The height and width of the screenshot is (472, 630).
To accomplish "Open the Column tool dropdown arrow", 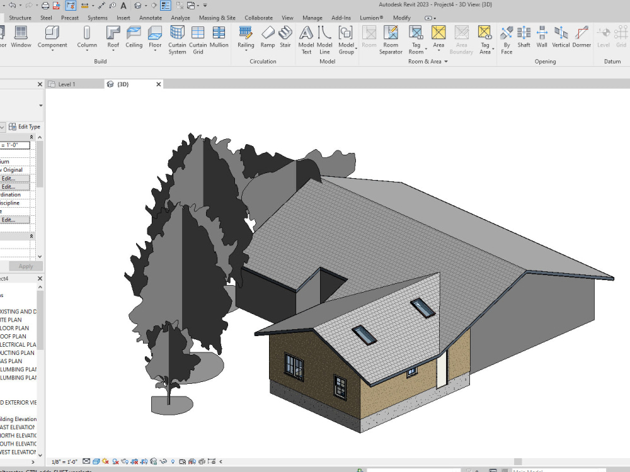I will click(x=86, y=49).
